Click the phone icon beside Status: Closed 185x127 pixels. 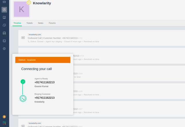[29, 42]
